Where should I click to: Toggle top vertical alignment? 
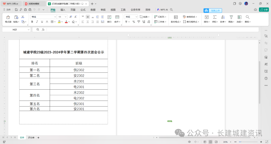(x=83, y=17)
